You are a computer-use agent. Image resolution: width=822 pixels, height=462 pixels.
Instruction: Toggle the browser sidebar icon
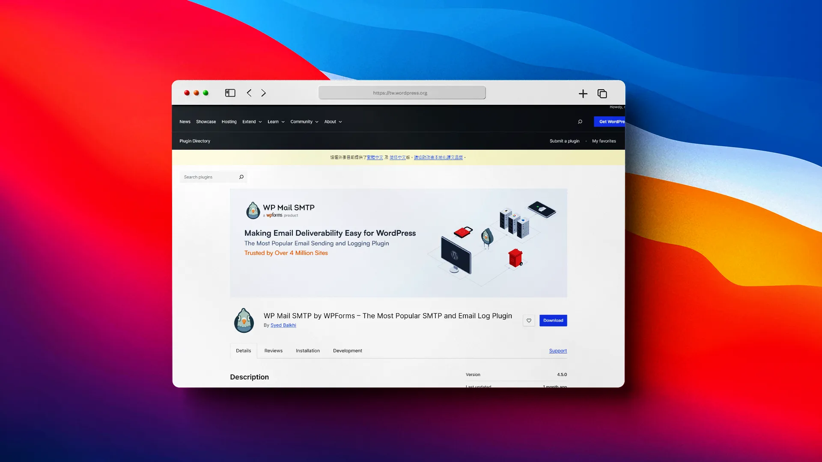(x=230, y=93)
